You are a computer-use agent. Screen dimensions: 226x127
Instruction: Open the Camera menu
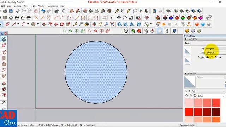(17, 6)
